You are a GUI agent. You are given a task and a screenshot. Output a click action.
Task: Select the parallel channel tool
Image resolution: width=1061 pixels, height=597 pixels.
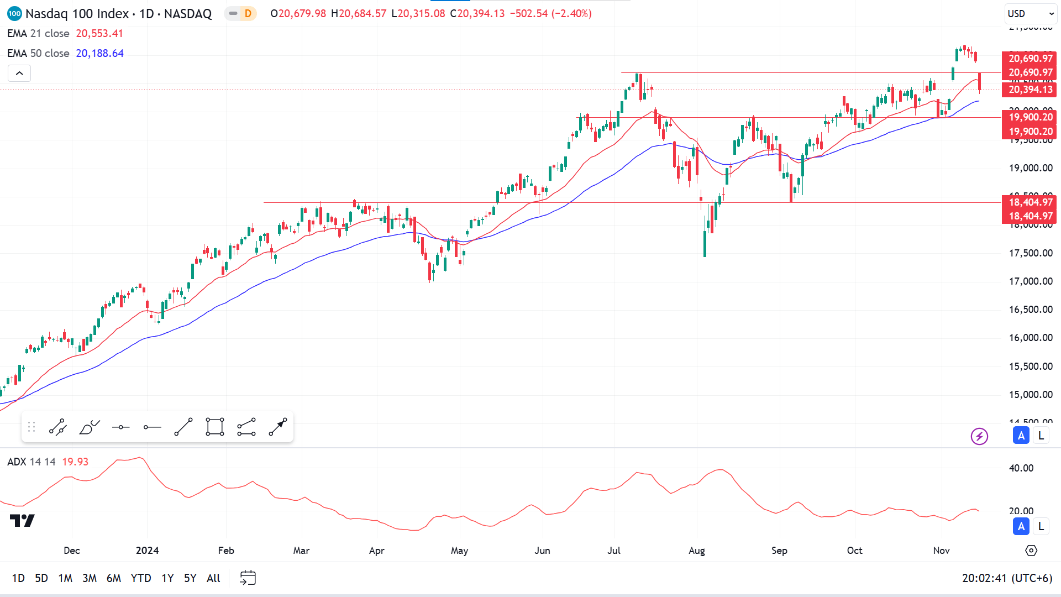coord(246,427)
